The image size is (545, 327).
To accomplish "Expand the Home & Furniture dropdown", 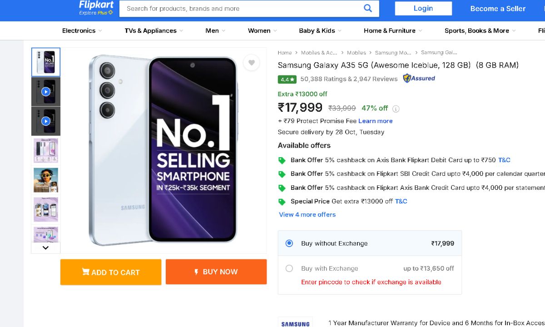I will pos(393,31).
